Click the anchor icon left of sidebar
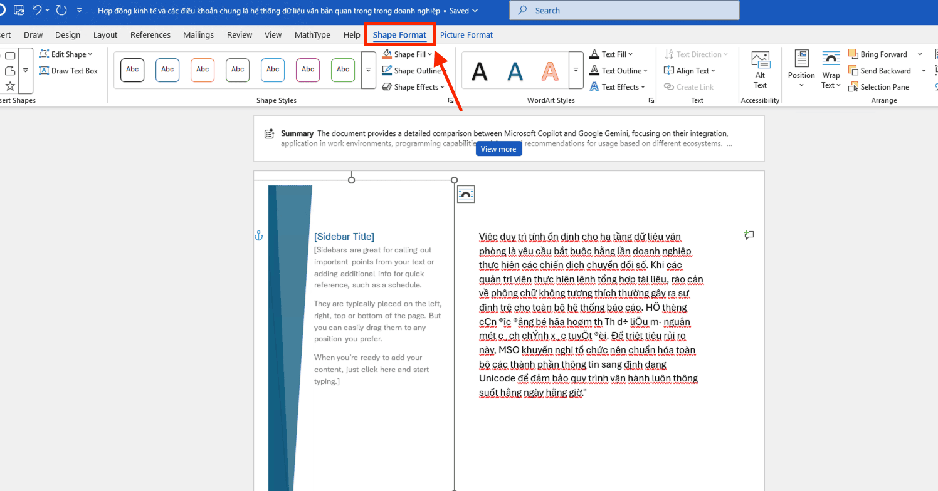 [258, 235]
